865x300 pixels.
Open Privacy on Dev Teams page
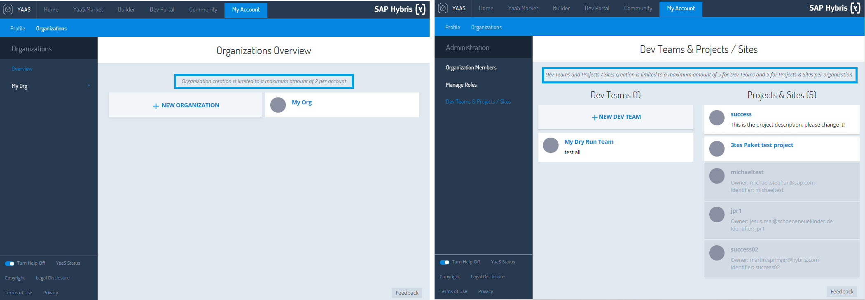click(x=486, y=291)
